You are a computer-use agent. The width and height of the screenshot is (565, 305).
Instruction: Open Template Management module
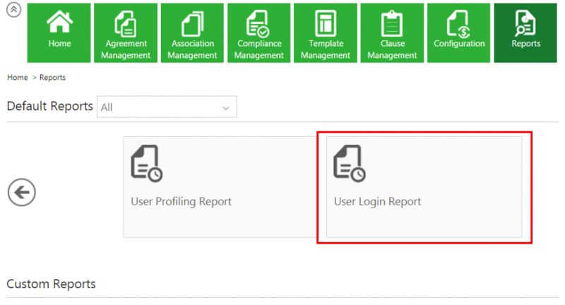326,33
